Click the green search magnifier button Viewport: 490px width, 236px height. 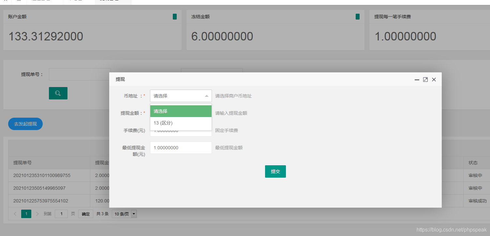(58, 93)
